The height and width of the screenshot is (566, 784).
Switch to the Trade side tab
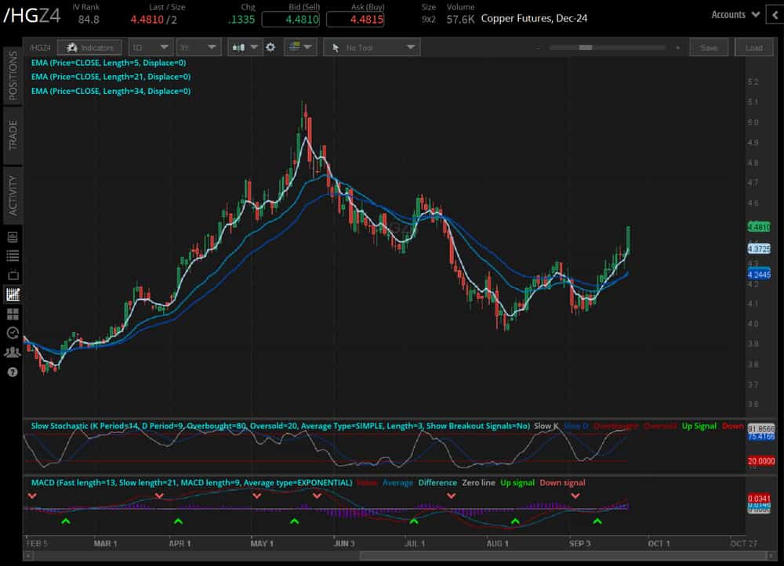pyautogui.click(x=13, y=134)
